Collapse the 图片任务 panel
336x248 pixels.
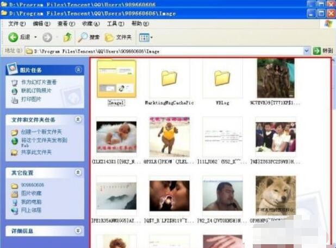78,69
